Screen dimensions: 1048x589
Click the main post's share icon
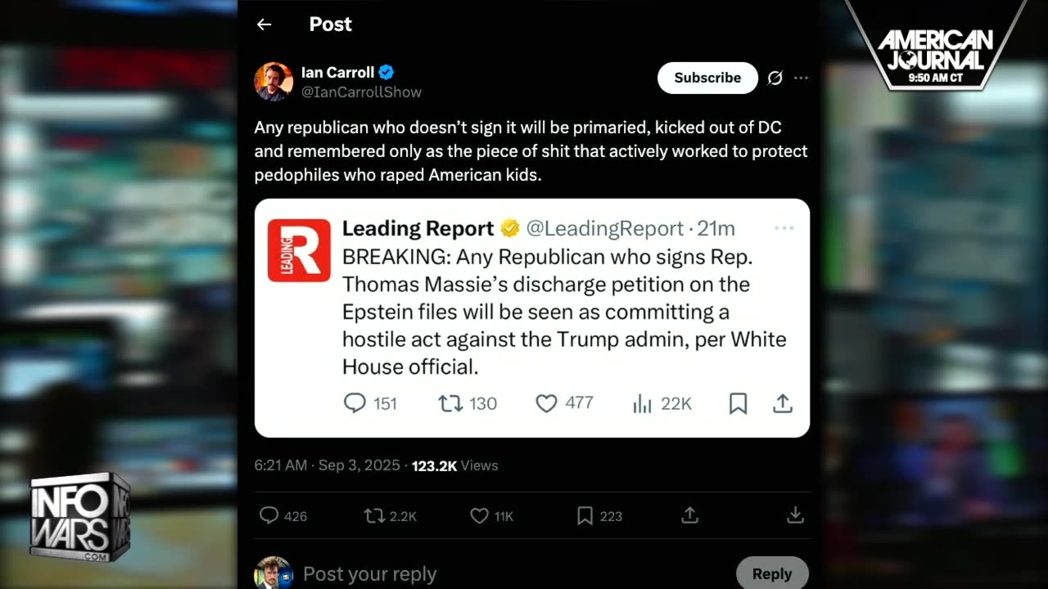pos(690,515)
